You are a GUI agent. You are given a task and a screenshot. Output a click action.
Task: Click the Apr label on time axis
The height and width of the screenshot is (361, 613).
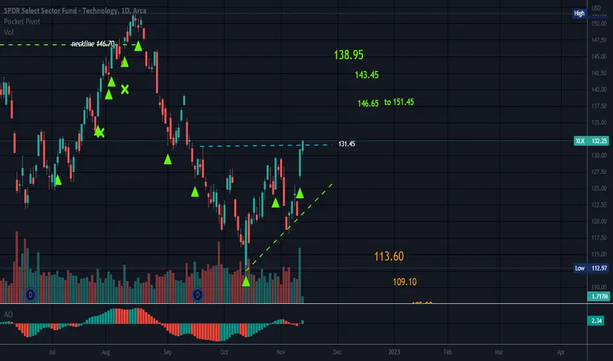561,352
